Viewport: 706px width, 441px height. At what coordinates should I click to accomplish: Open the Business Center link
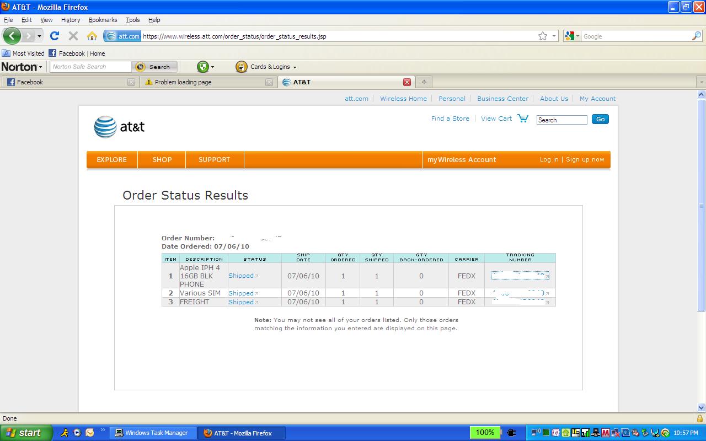click(x=502, y=99)
